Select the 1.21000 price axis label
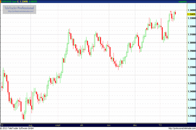The width and height of the screenshot is (196, 130). (192, 116)
